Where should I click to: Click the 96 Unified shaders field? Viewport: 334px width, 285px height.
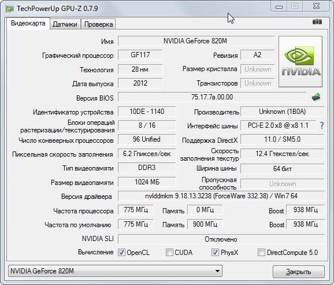[x=147, y=139]
